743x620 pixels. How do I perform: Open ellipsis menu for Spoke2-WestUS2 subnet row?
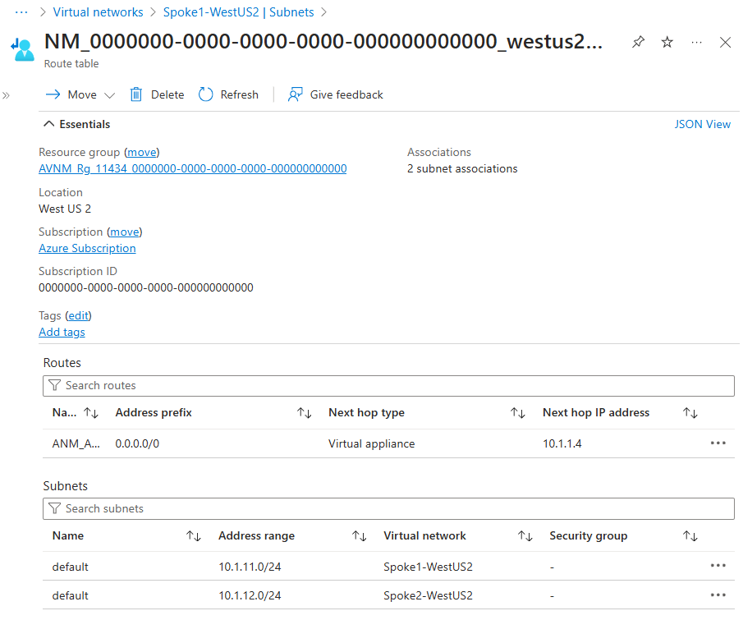pyautogui.click(x=718, y=595)
